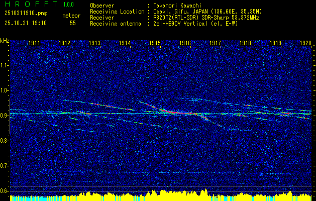This screenshot has height=201, width=316.
Task: Select the 2el-HB9CV Vertical antenna text
Action: tap(195, 24)
